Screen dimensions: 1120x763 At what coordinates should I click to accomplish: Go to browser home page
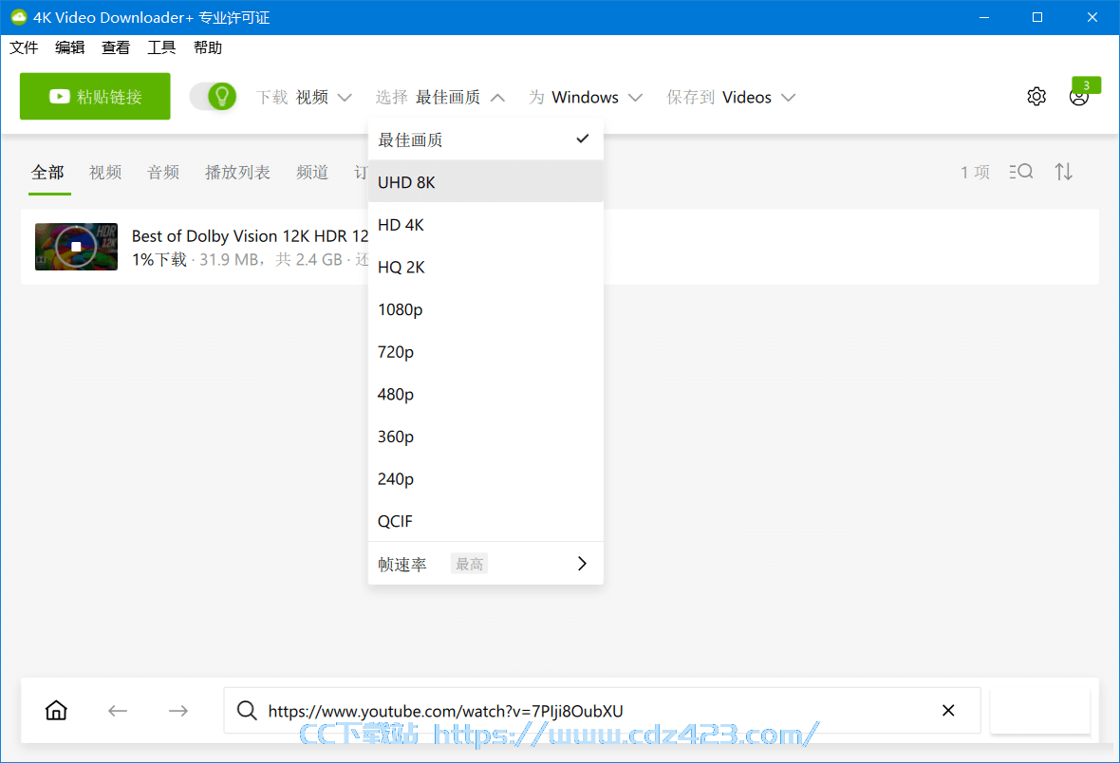(x=56, y=710)
